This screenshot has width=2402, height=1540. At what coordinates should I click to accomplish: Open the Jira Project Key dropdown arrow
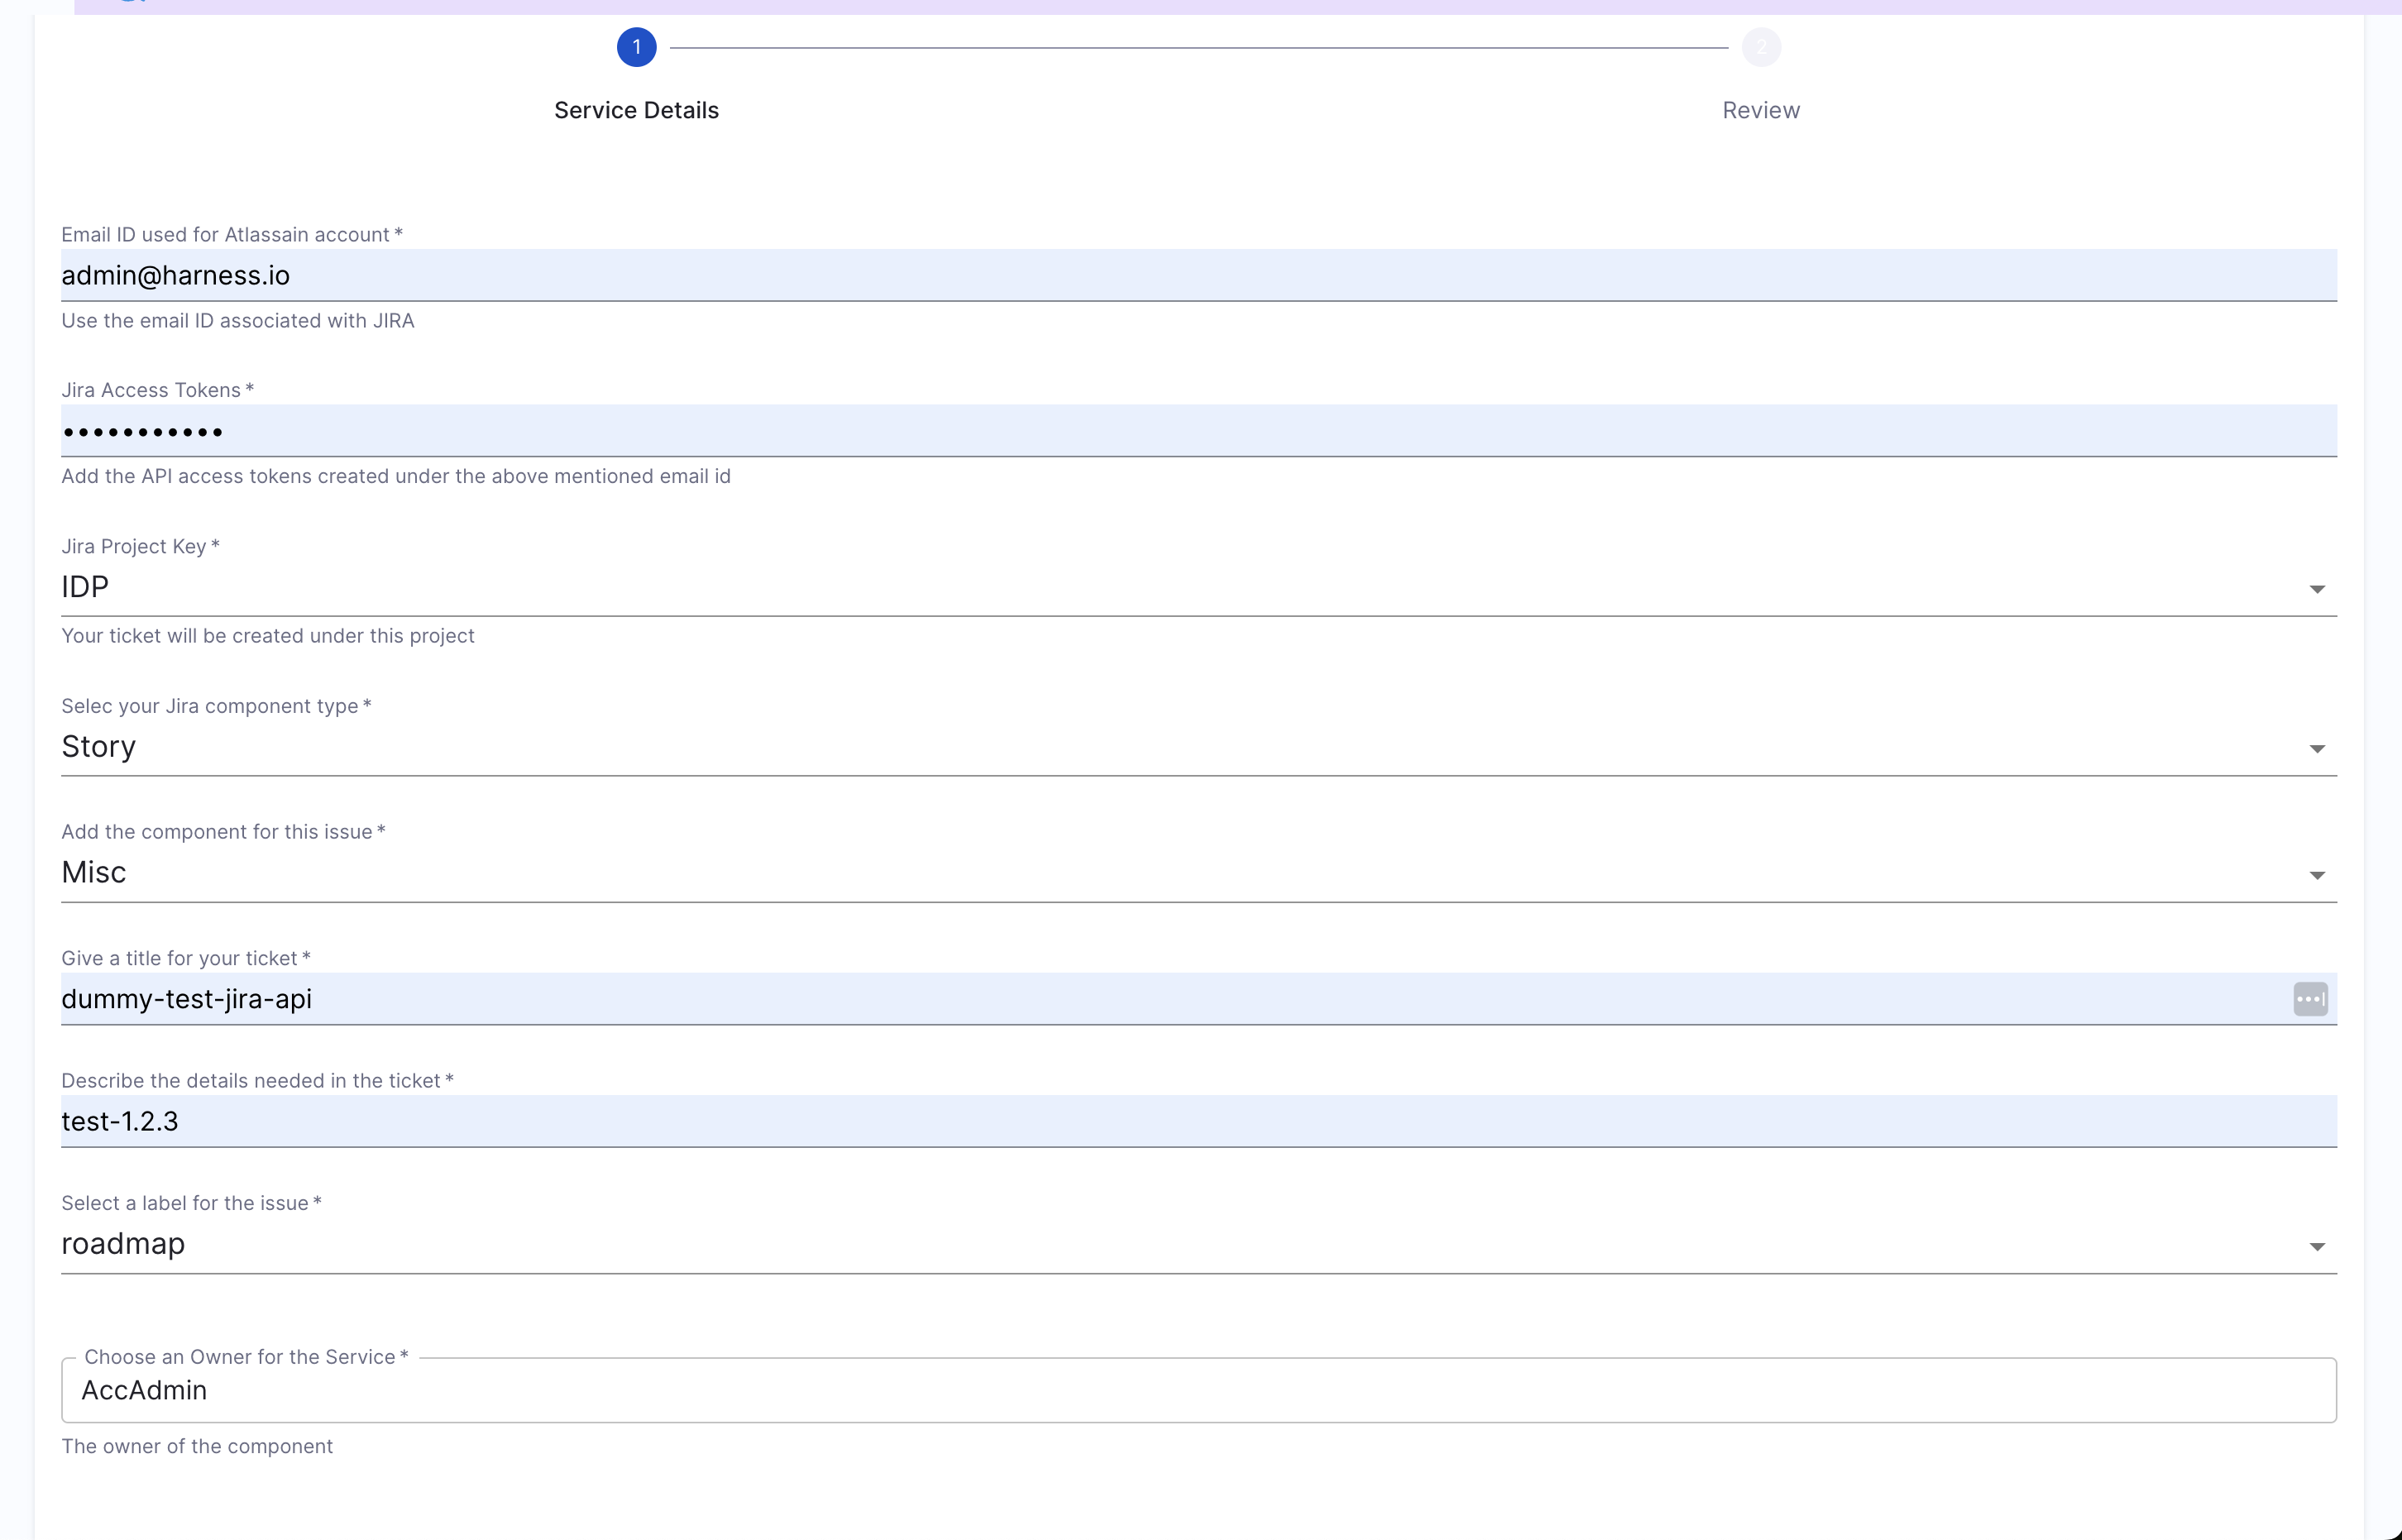tap(2316, 589)
